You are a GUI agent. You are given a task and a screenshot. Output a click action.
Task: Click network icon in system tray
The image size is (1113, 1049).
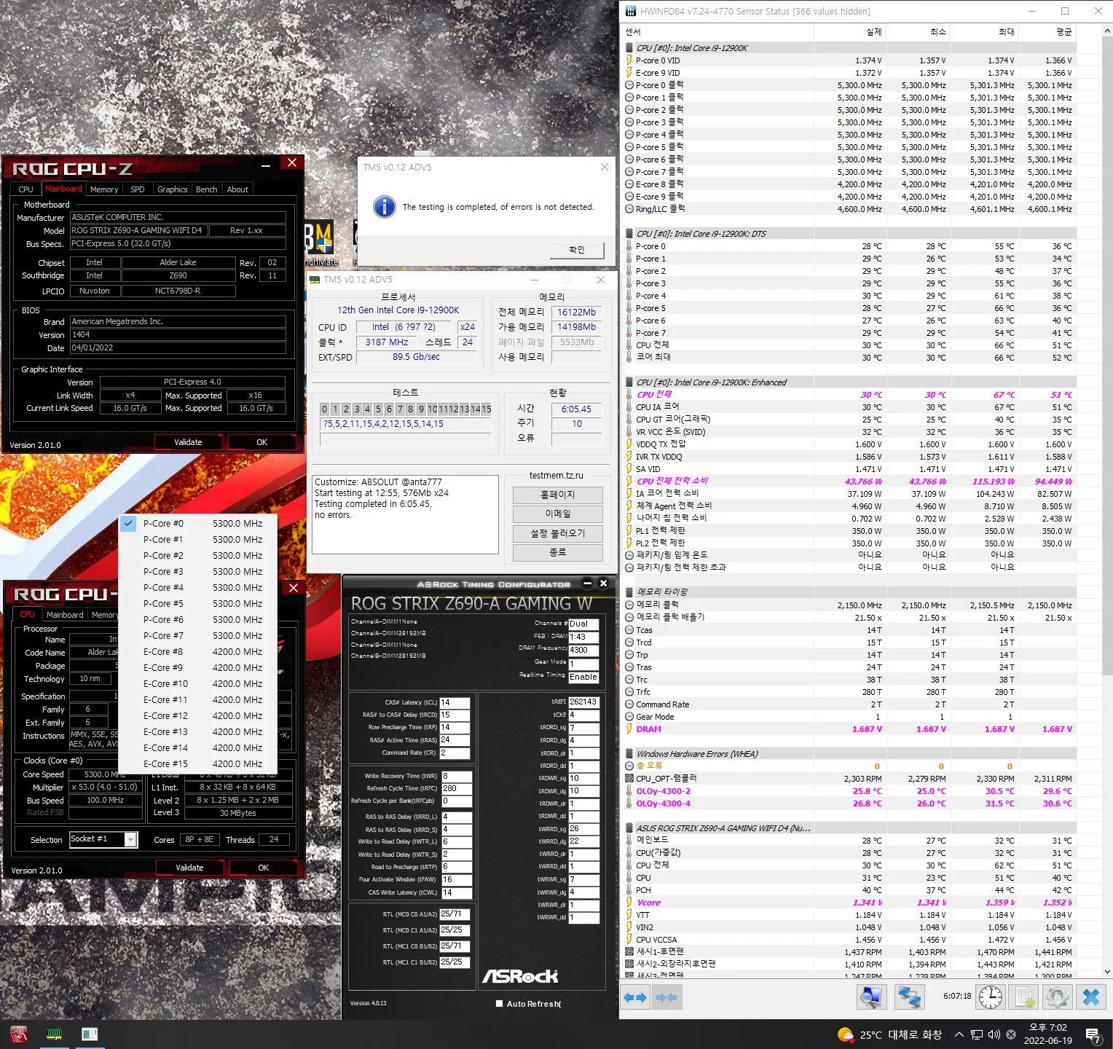click(977, 1034)
